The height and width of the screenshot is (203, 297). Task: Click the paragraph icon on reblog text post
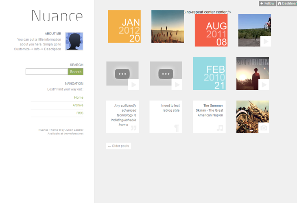pyautogui.click(x=177, y=128)
